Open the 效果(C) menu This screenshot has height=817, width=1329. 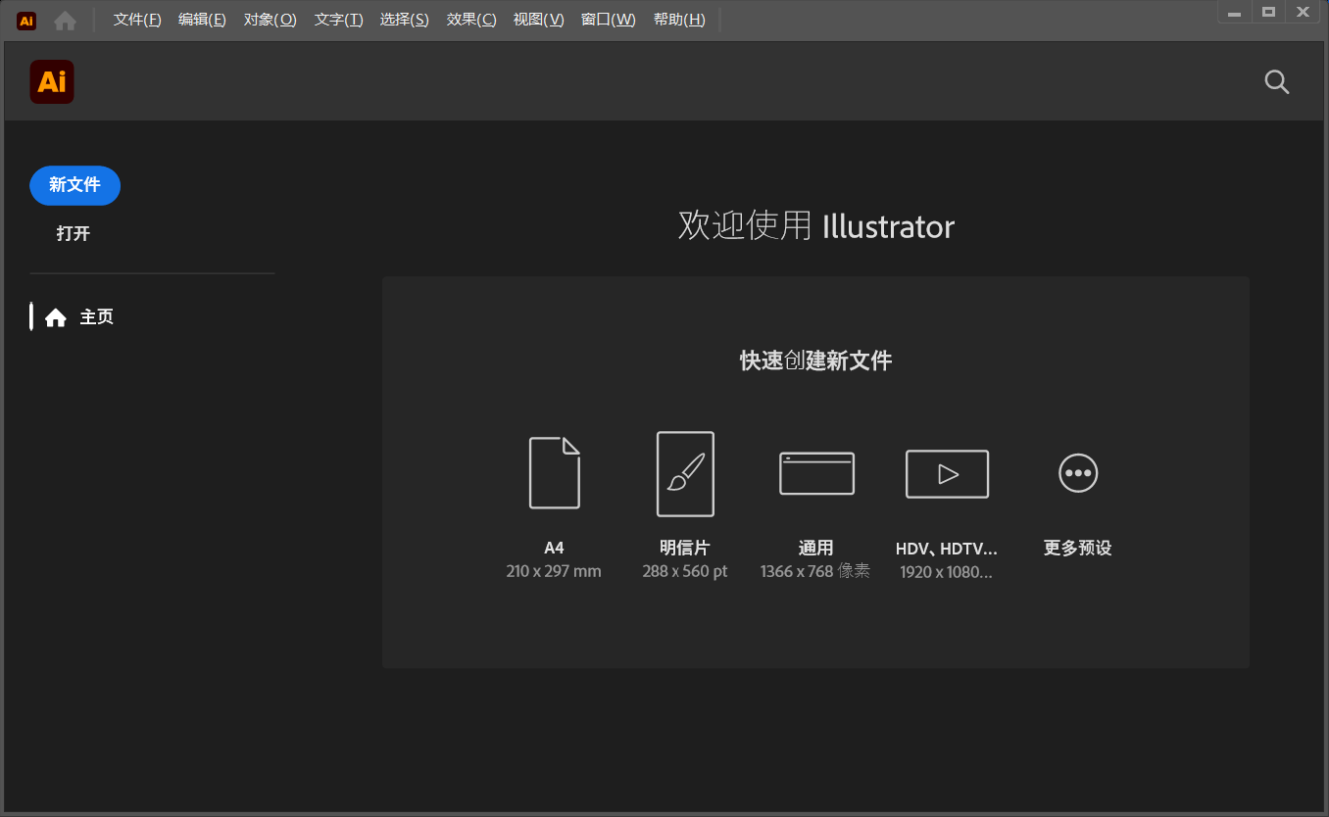point(470,19)
